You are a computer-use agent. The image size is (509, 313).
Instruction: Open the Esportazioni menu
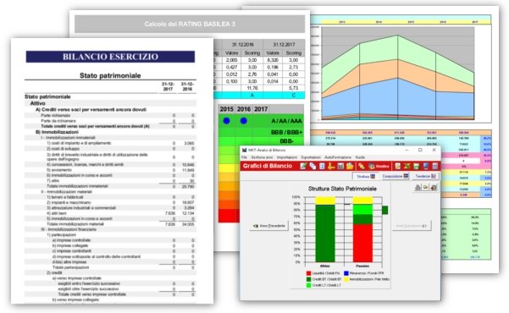311,157
